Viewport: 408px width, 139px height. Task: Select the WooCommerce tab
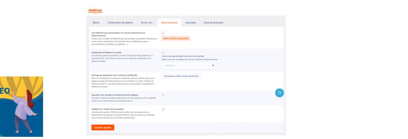[169, 23]
